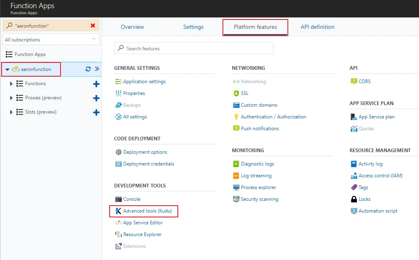This screenshot has width=419, height=260.
Task: Add a new function with plus icon
Action: coord(96,84)
